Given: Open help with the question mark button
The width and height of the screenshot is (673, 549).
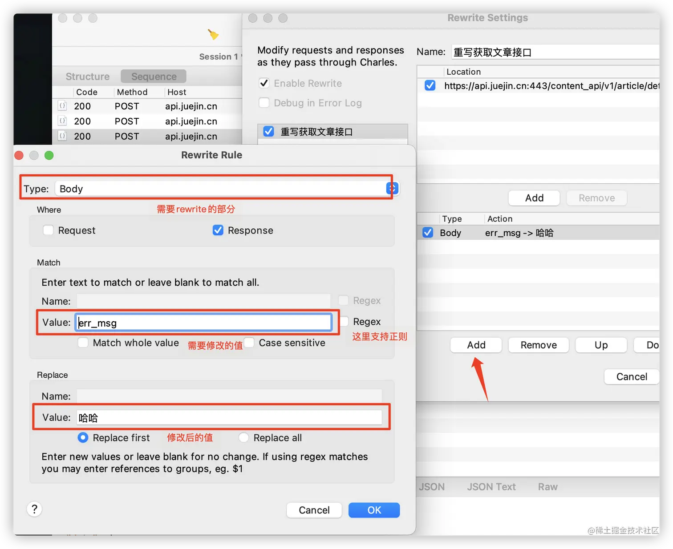Looking at the screenshot, I should 34,509.
